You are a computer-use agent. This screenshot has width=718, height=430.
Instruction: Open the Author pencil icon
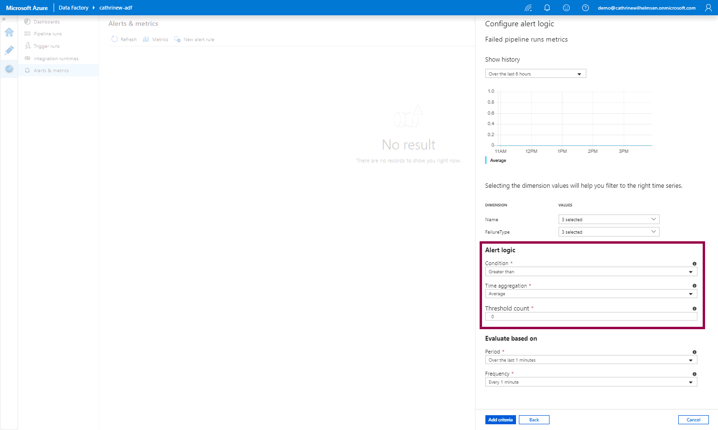tap(9, 51)
